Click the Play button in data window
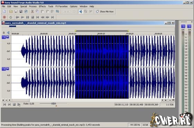Viewport: 194px width, 128px height. pos(19,104)
